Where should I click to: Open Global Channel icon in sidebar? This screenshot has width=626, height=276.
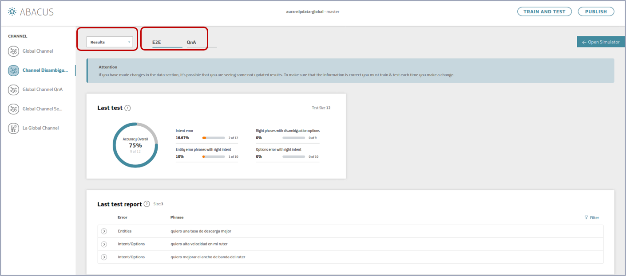coord(14,51)
